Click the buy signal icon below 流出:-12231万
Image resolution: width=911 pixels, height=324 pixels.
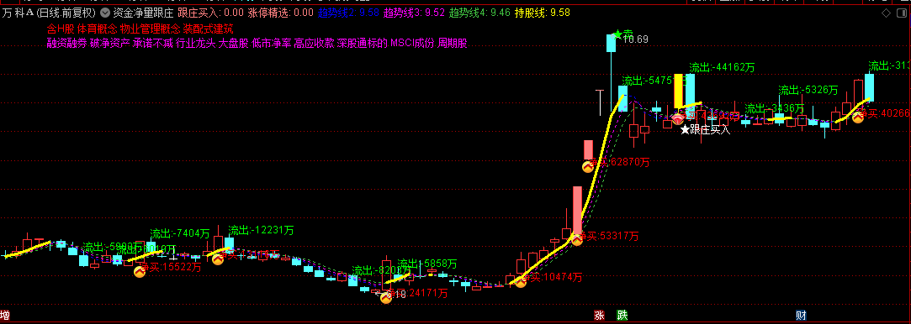217,259
